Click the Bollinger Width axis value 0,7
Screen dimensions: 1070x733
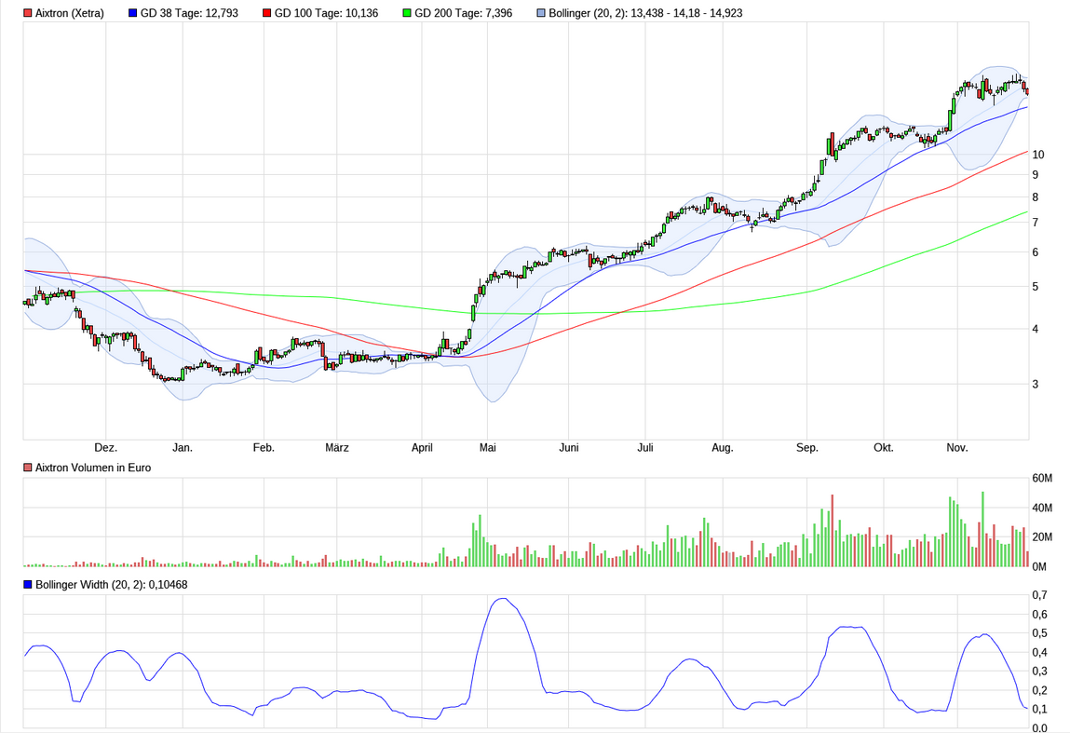pyautogui.click(x=1039, y=595)
